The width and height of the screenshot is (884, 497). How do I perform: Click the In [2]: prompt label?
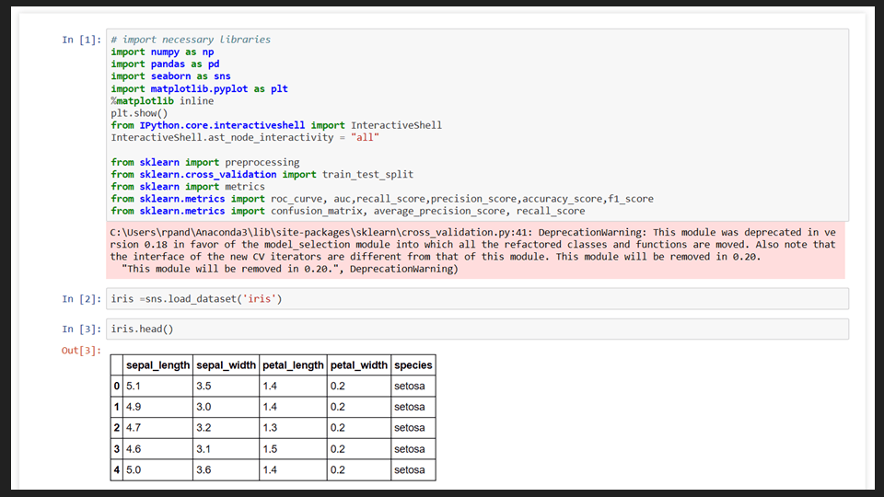pyautogui.click(x=82, y=298)
